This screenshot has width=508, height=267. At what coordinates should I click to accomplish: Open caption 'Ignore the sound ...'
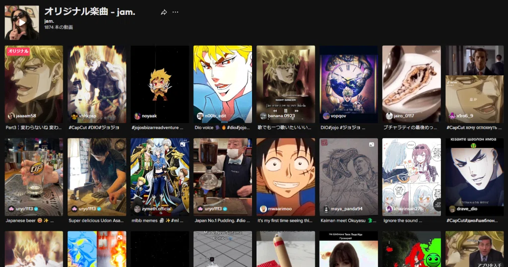tap(403, 221)
